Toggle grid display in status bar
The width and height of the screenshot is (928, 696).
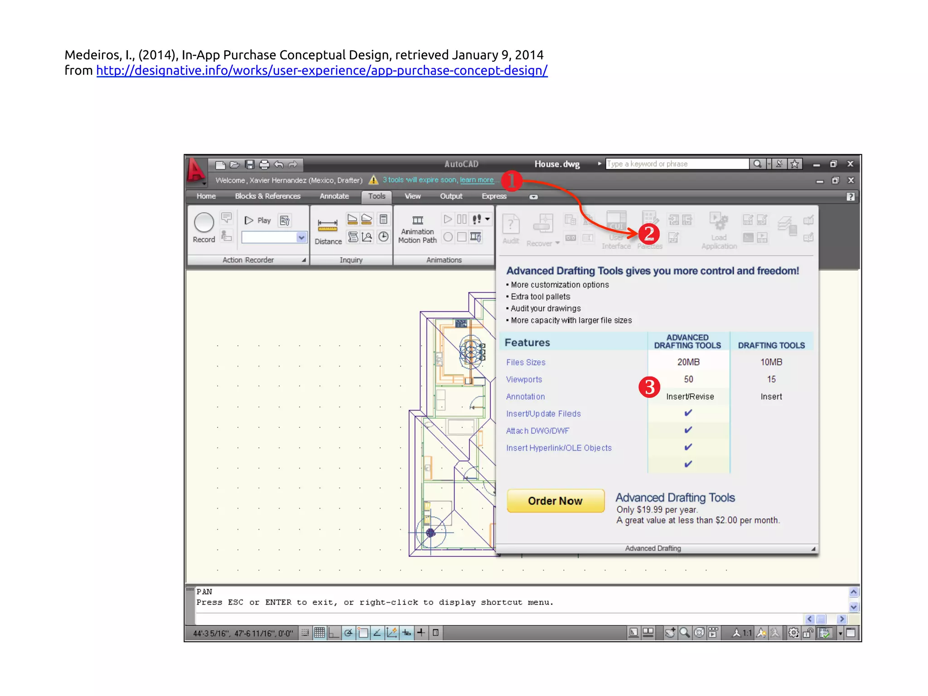pyautogui.click(x=319, y=633)
